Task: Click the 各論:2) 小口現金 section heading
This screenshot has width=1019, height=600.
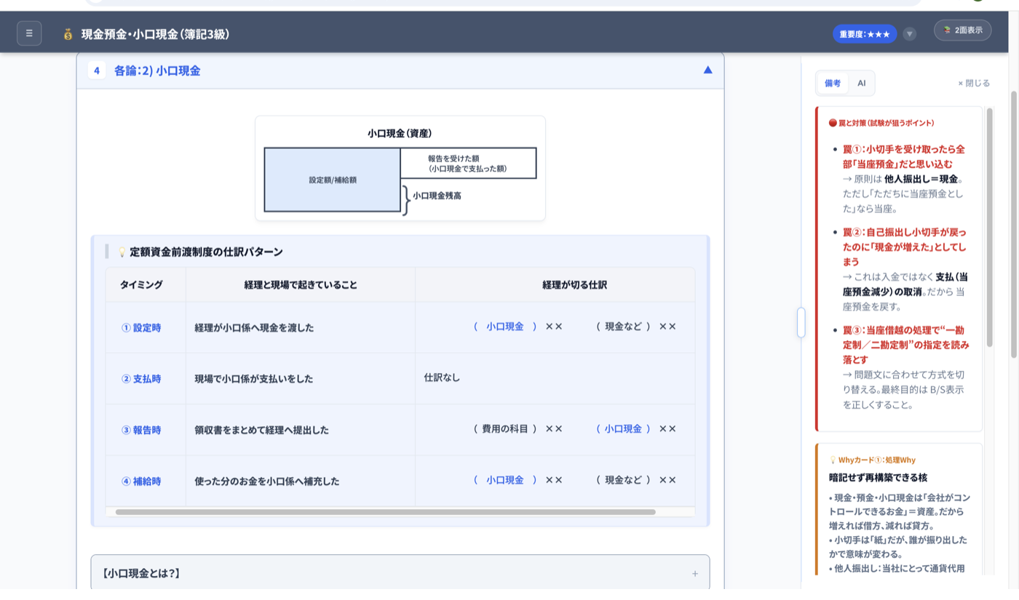Action: (157, 71)
